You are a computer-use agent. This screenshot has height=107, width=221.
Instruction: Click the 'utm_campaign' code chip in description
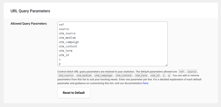click(104, 75)
